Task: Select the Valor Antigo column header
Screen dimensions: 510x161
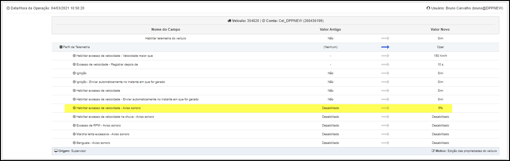Action: point(330,29)
